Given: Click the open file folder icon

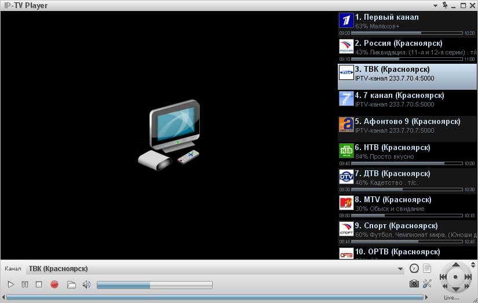Looking at the screenshot, I should 71,284.
